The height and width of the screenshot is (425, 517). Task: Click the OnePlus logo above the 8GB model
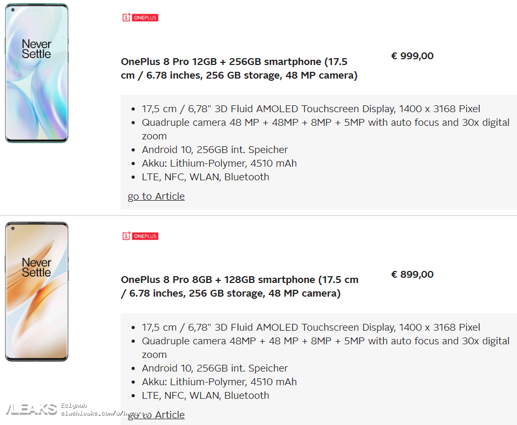pyautogui.click(x=141, y=236)
